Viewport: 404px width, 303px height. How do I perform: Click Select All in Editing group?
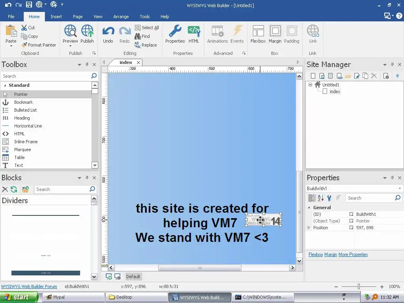[147, 28]
